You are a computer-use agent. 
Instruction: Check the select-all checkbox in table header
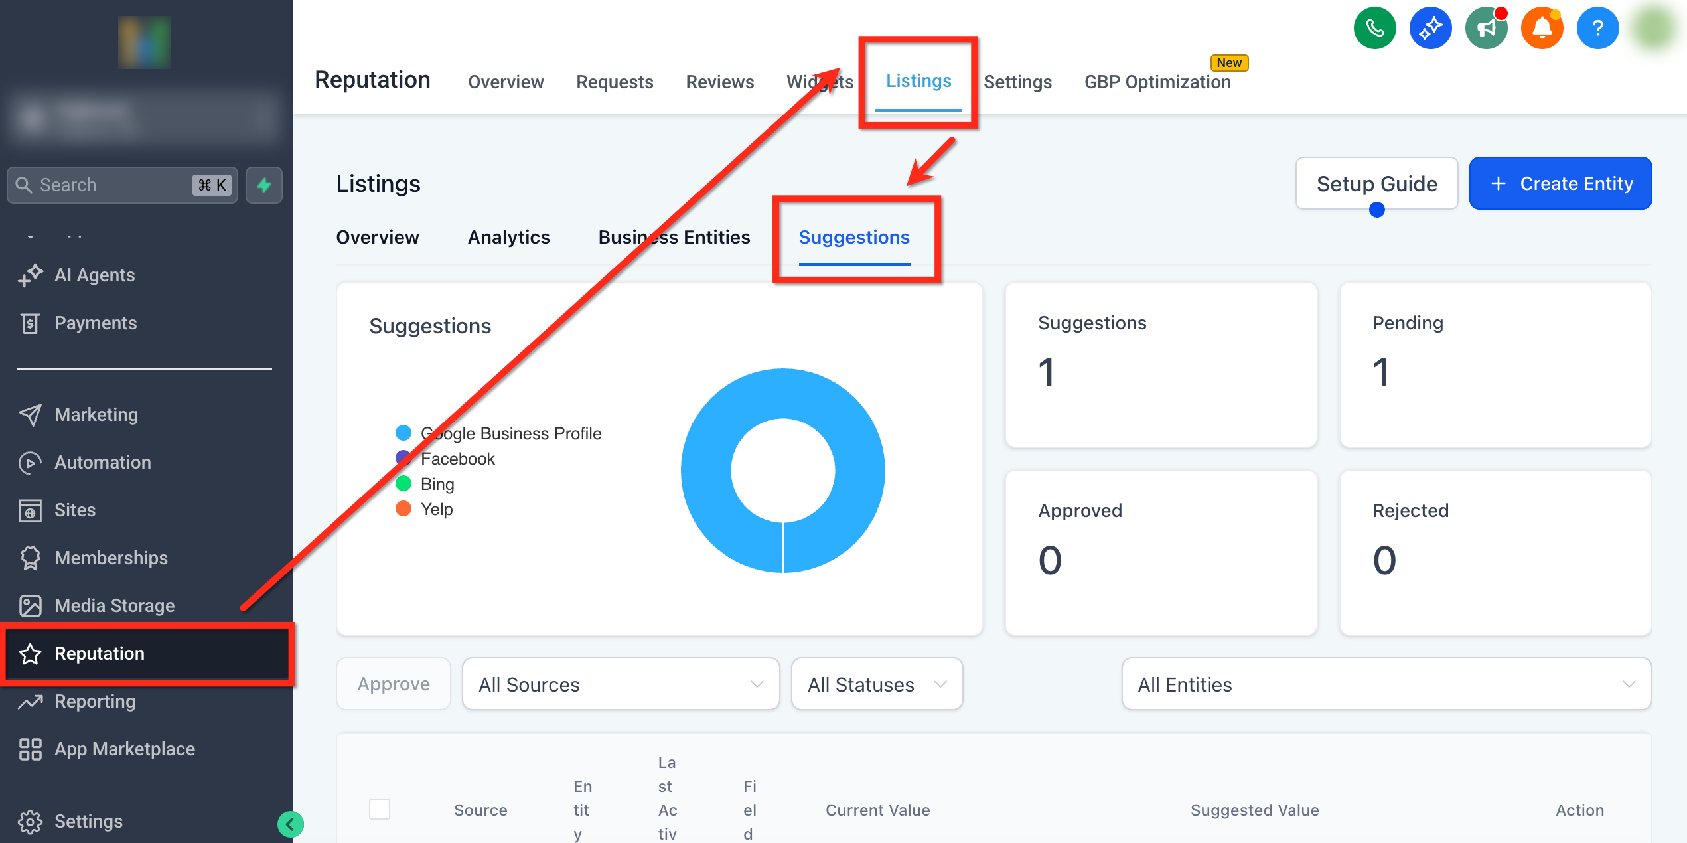380,809
